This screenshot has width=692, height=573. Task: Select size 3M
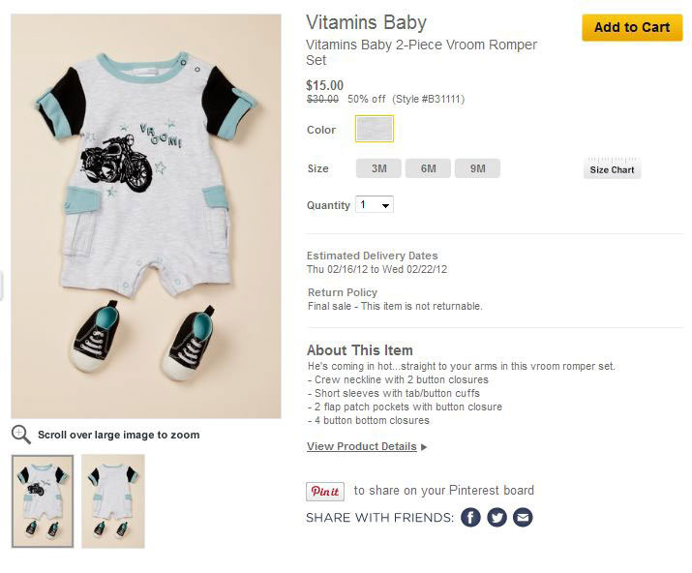coord(378,168)
